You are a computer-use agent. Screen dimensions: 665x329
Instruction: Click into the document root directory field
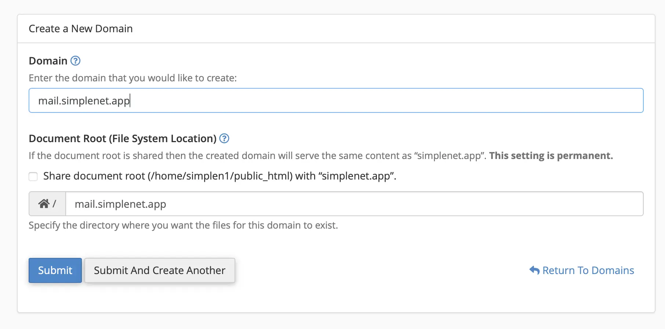tap(354, 204)
